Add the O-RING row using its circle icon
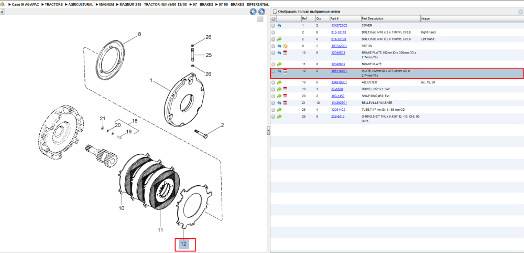 click(x=273, y=117)
